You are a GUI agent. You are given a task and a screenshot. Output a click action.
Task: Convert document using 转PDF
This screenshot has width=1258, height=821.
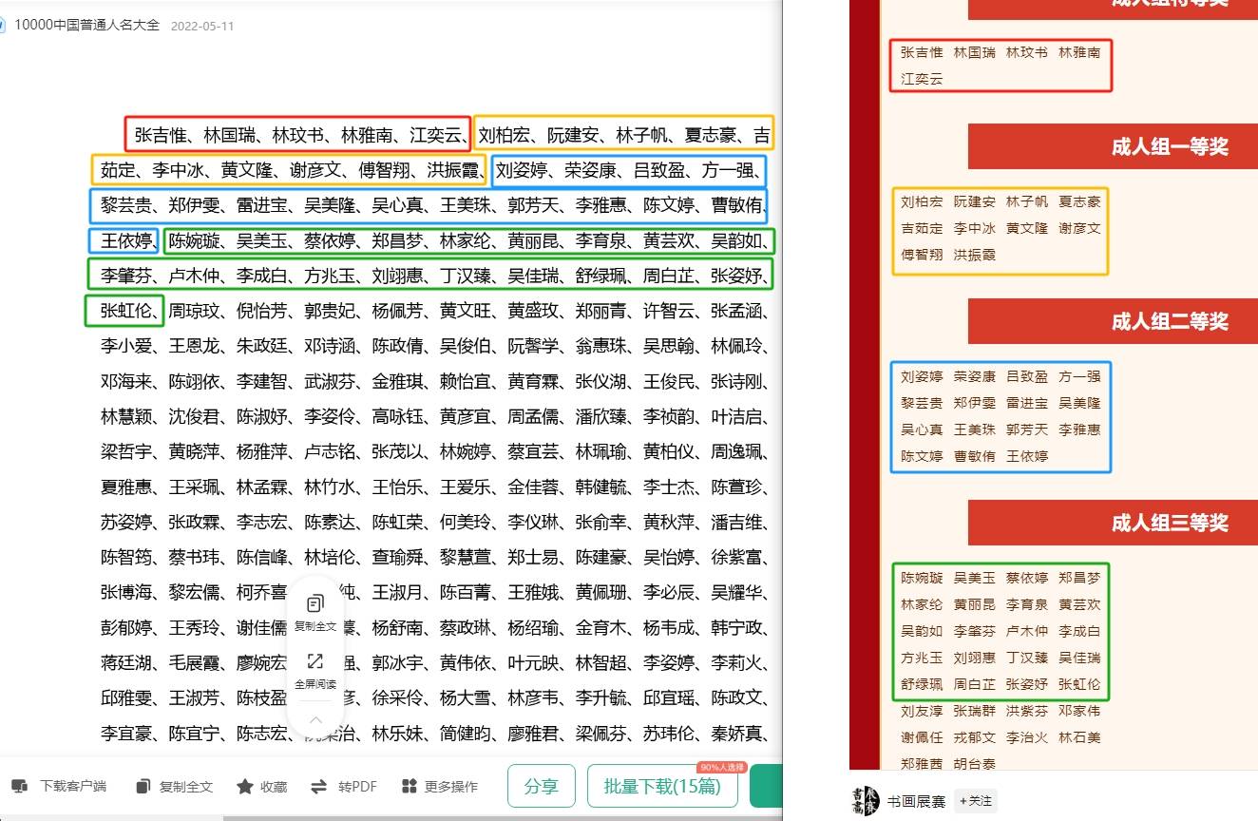(x=344, y=786)
